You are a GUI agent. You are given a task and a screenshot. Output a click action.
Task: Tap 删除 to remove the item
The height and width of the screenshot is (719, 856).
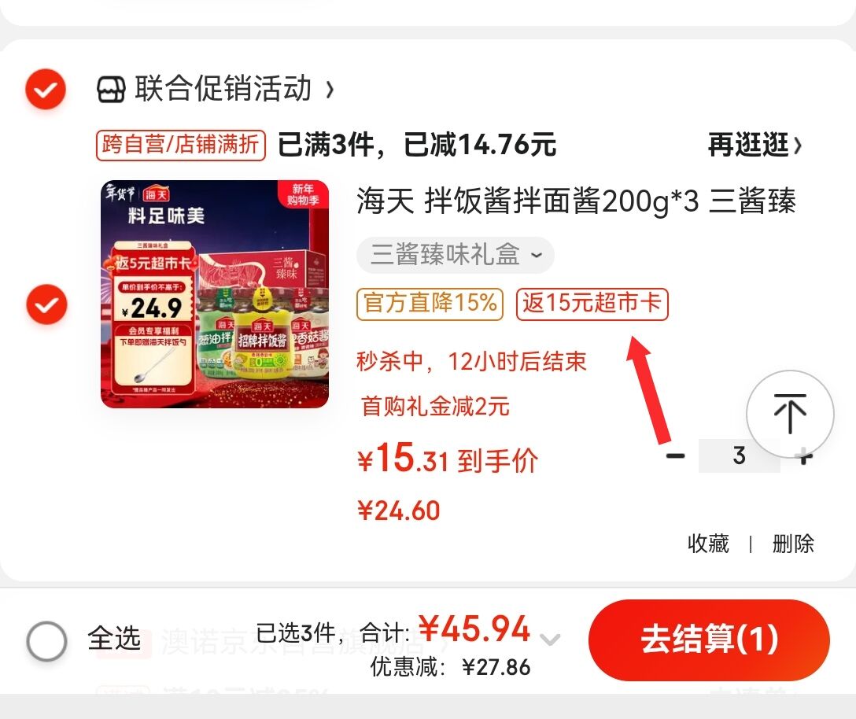[793, 544]
